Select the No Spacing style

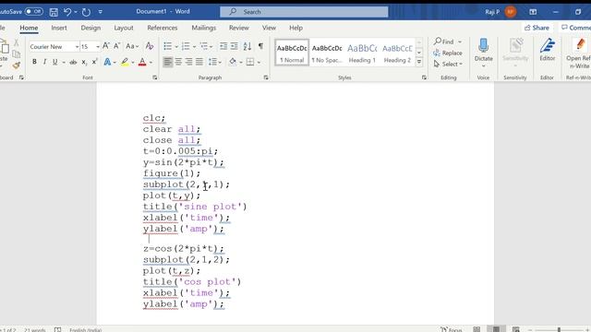point(327,53)
